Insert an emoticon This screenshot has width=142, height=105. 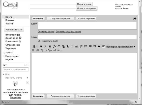pos(72,46)
